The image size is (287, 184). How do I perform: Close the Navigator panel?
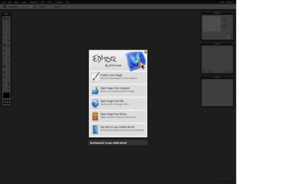click(x=232, y=13)
